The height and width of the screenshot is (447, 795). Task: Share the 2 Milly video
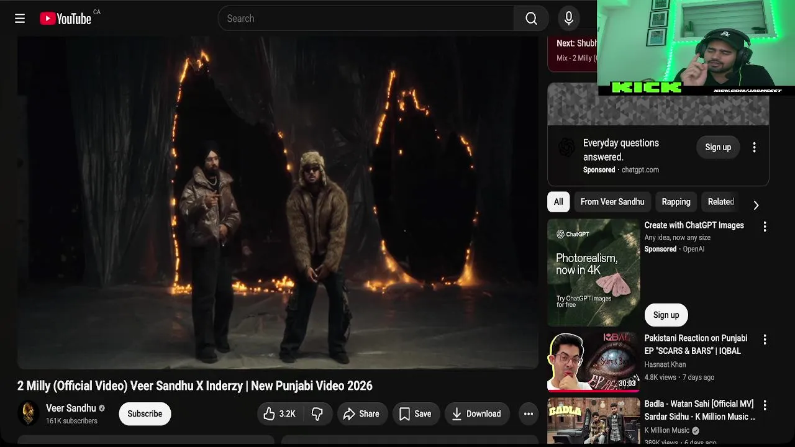(x=362, y=414)
